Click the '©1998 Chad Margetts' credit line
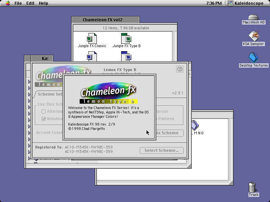The image size is (270, 202). tap(86, 129)
